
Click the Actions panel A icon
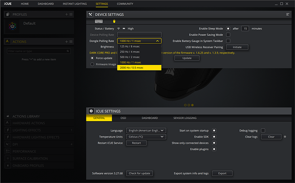click(7, 41)
